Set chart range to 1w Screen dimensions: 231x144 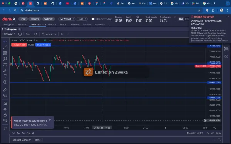click(18, 133)
